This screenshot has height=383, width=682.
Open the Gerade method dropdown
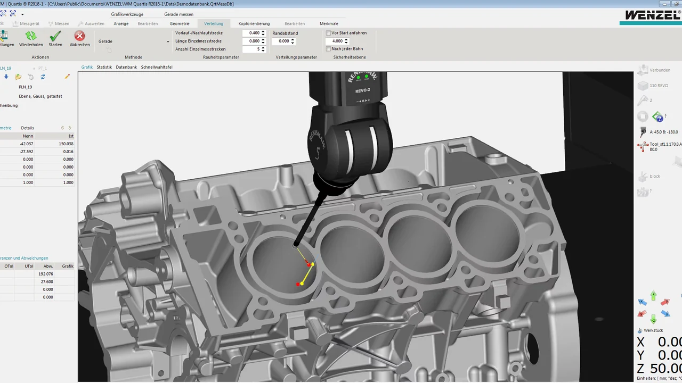168,41
